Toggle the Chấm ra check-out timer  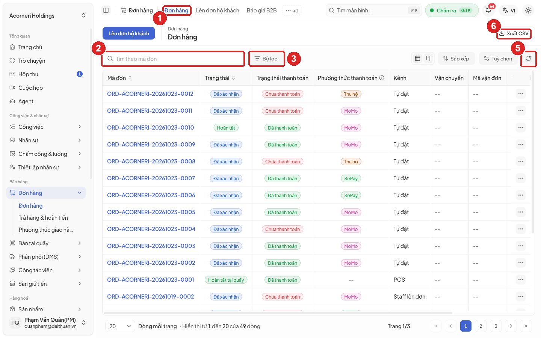pyautogui.click(x=452, y=11)
